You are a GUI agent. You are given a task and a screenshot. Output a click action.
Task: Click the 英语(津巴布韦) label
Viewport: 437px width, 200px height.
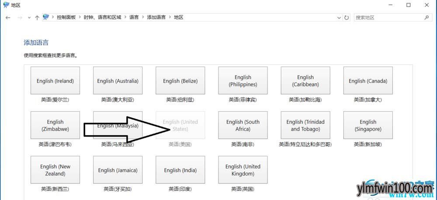point(55,144)
